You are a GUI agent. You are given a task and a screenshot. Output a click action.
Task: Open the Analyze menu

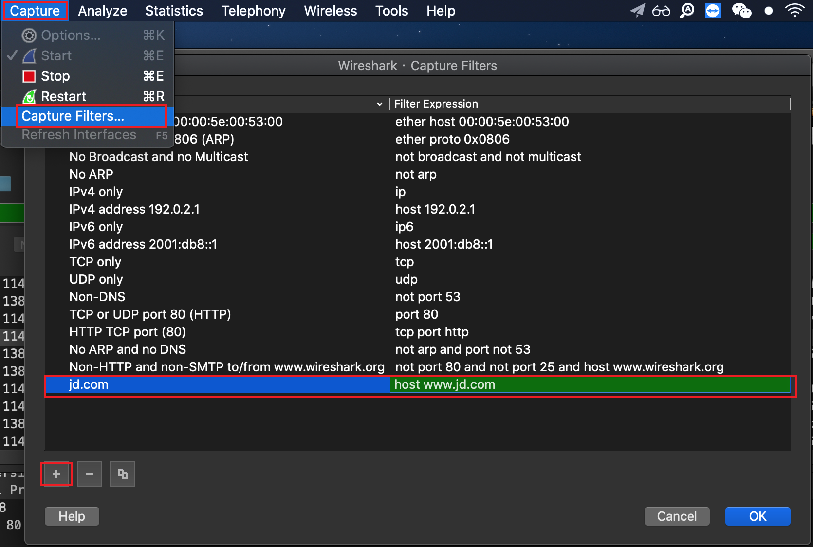click(102, 11)
